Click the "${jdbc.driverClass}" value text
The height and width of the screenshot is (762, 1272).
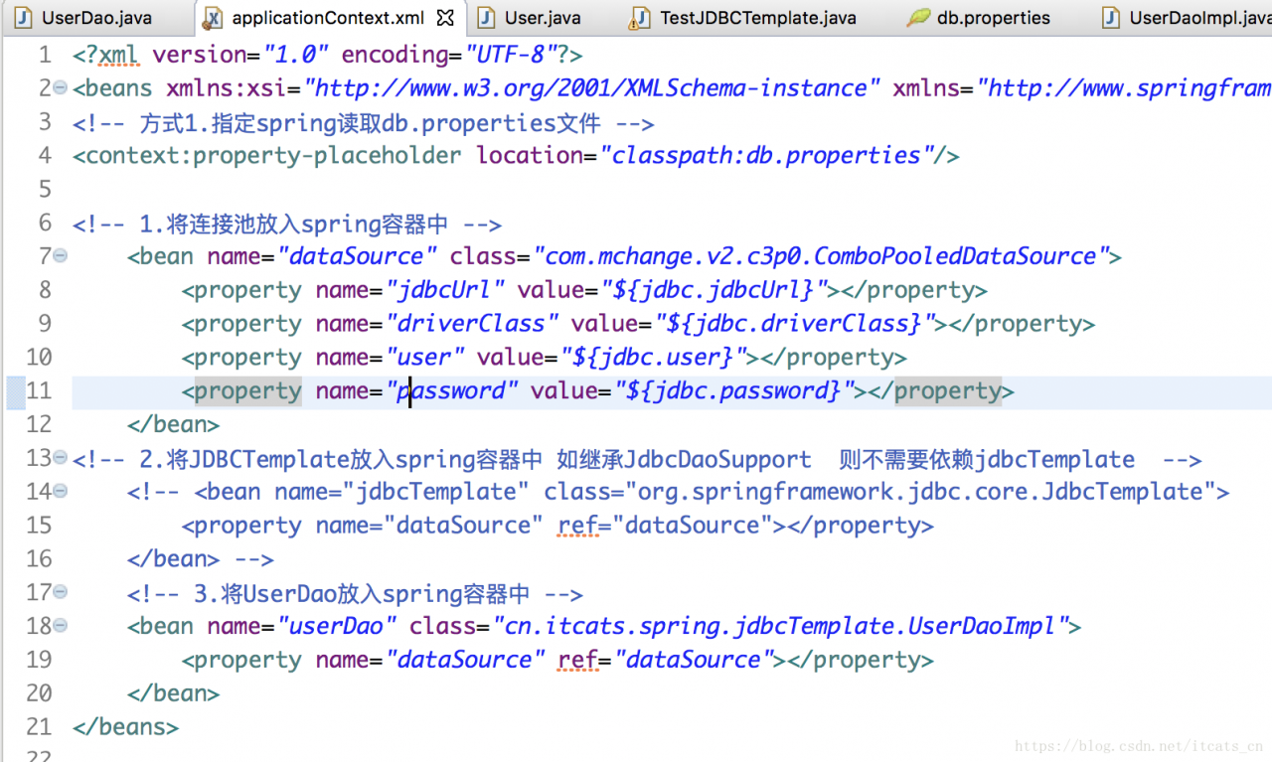795,324
